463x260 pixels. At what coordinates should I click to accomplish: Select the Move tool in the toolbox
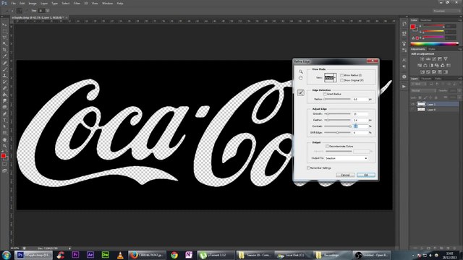tap(4, 25)
